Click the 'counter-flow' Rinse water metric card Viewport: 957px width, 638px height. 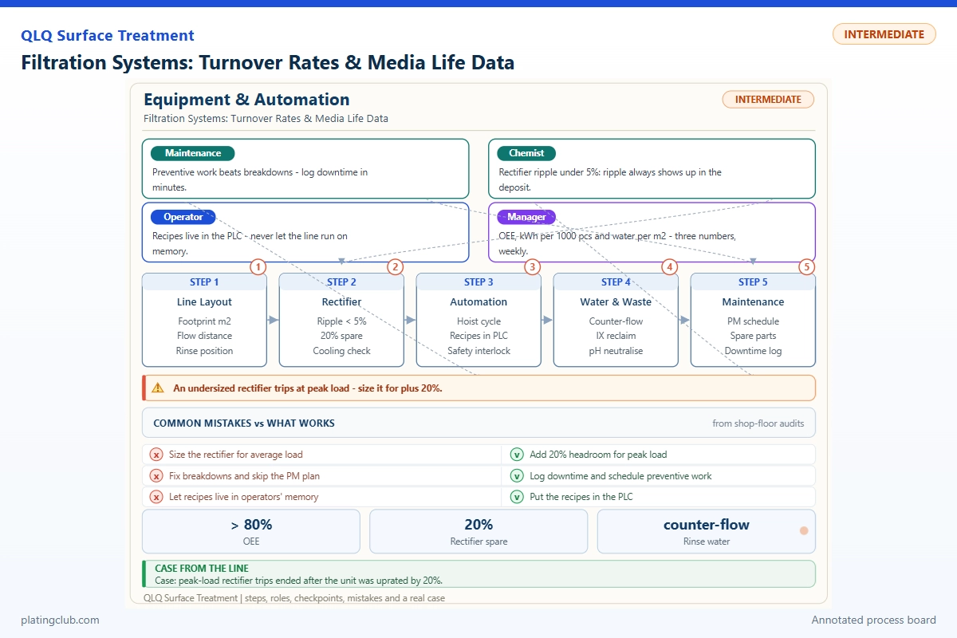[x=706, y=531]
